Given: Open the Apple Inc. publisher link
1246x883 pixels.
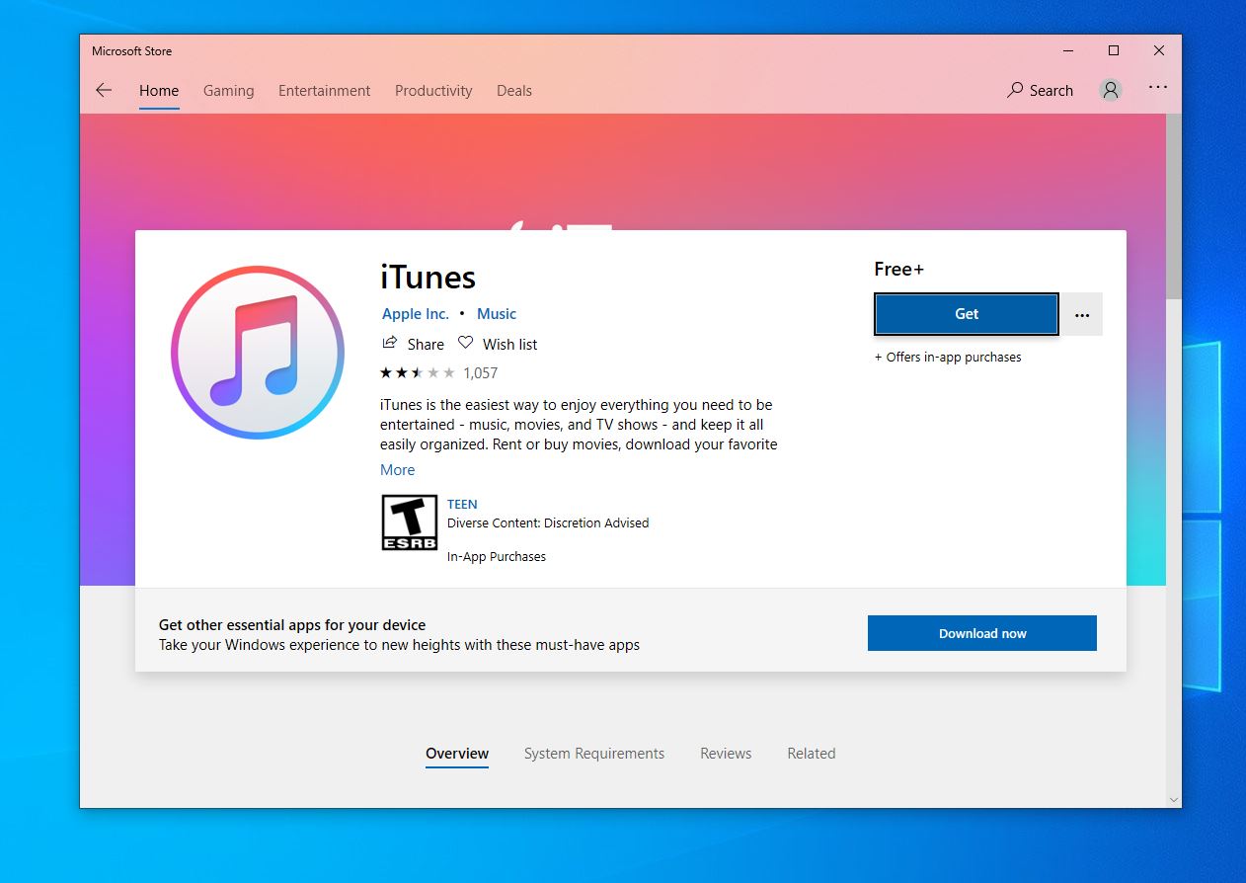Looking at the screenshot, I should pos(416,313).
